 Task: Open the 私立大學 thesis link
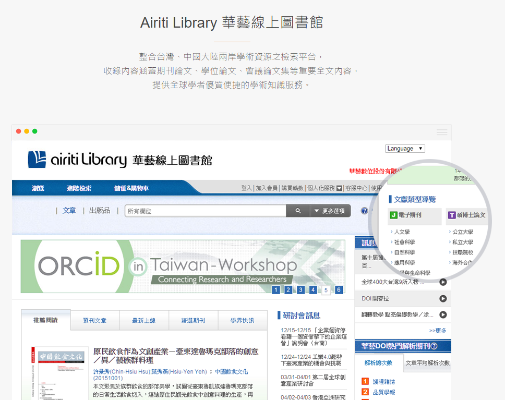pyautogui.click(x=463, y=242)
